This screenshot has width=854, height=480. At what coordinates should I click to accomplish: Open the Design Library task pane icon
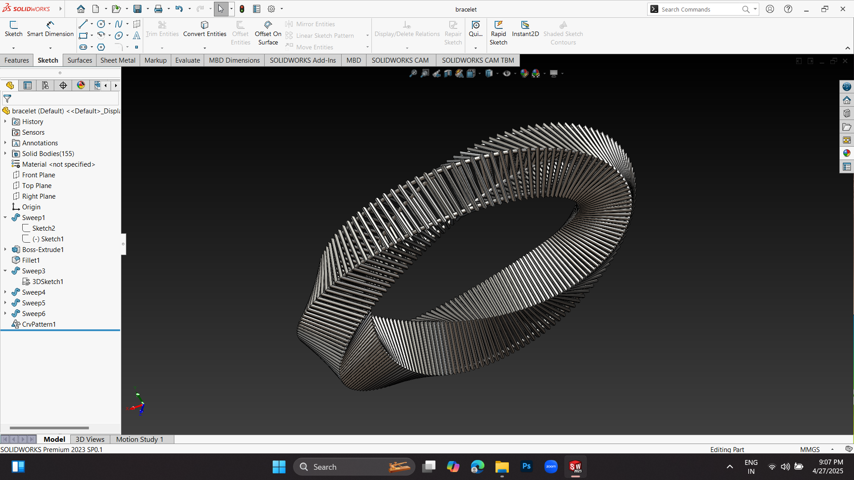click(847, 113)
